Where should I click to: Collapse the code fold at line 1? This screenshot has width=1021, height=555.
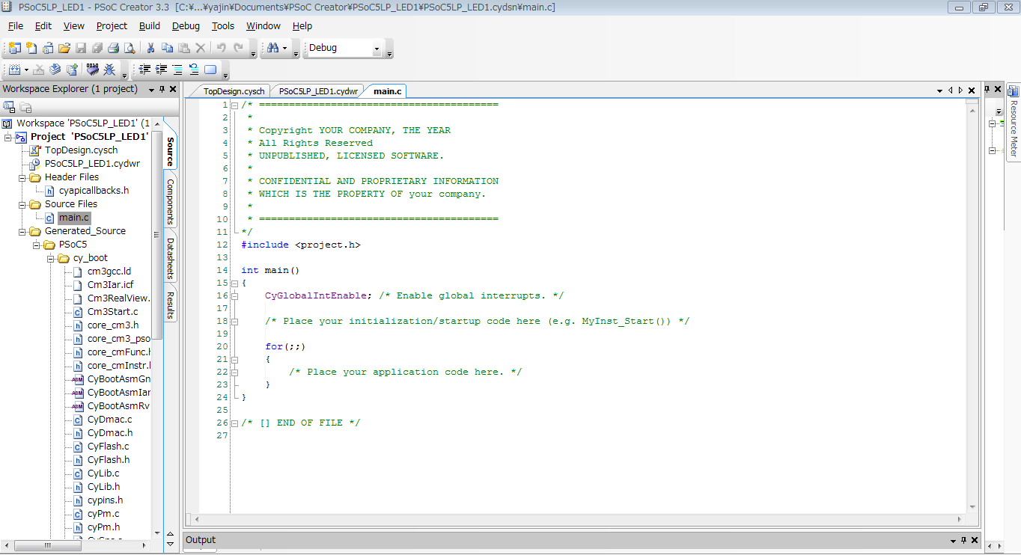pos(234,105)
